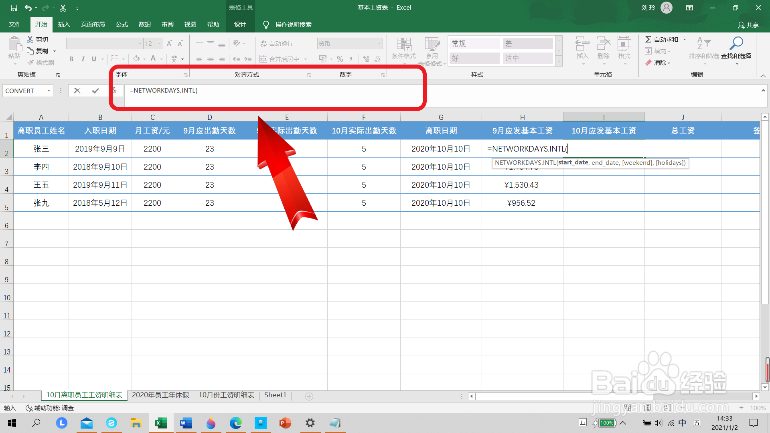This screenshot has height=433, width=770.
Task: Toggle Underline formatting button
Action: 94,59
